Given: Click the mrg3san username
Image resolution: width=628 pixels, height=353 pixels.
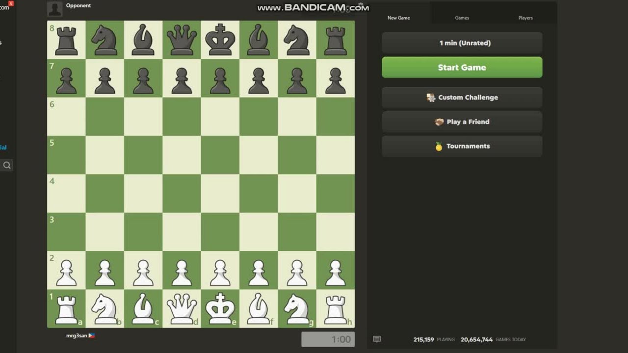Looking at the screenshot, I should (x=77, y=336).
